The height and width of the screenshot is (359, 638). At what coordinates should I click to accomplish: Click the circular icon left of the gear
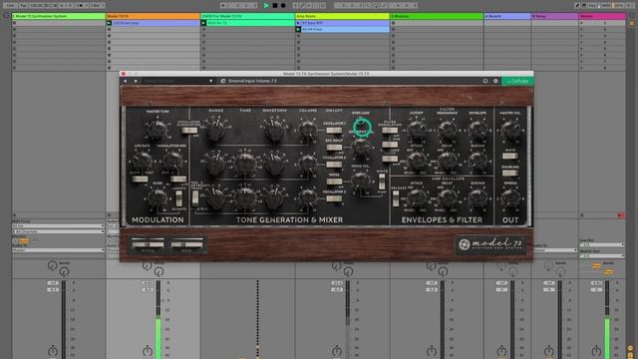click(x=485, y=81)
